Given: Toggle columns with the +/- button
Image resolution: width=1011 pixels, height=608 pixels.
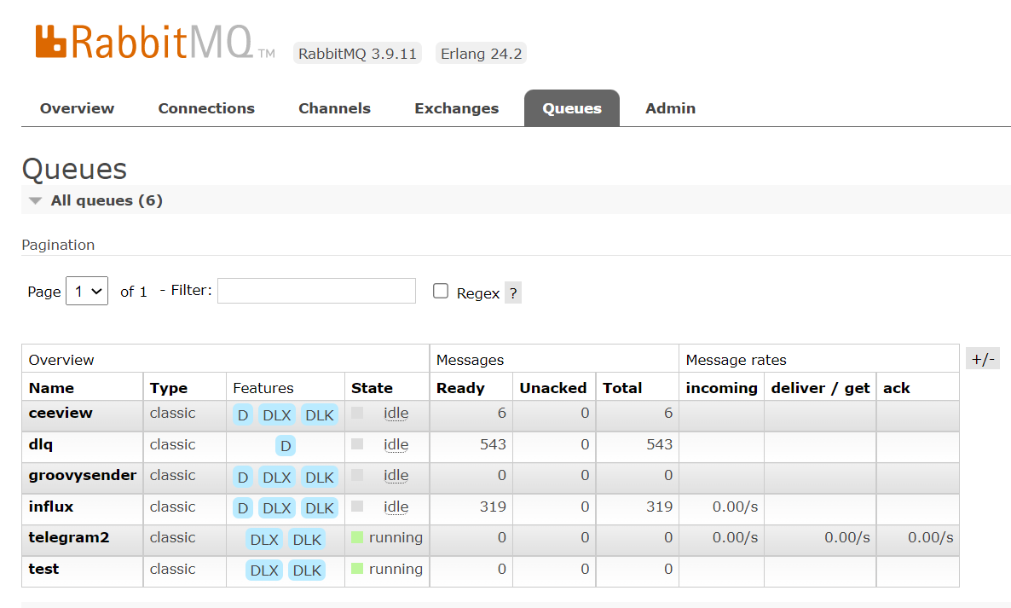Looking at the screenshot, I should (x=982, y=359).
